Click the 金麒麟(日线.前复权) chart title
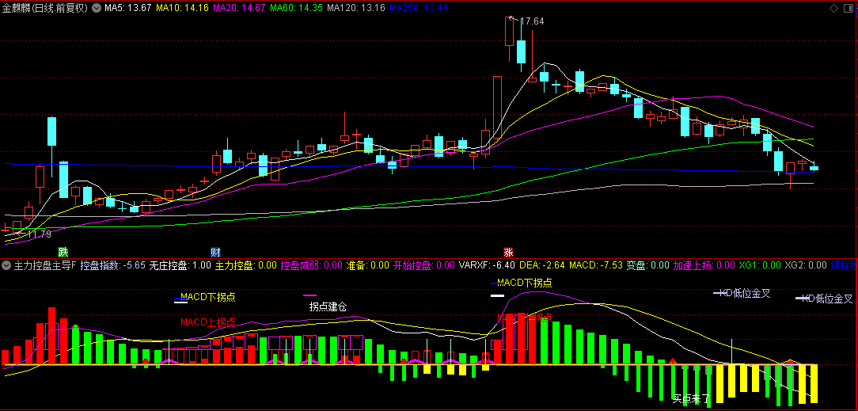858x411 pixels. (45, 8)
